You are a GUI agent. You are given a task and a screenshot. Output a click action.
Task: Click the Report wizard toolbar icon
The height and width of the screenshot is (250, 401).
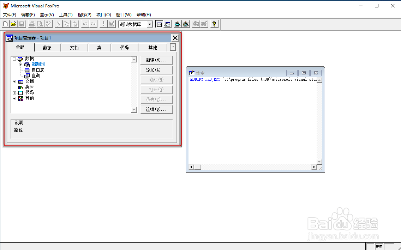(x=186, y=24)
